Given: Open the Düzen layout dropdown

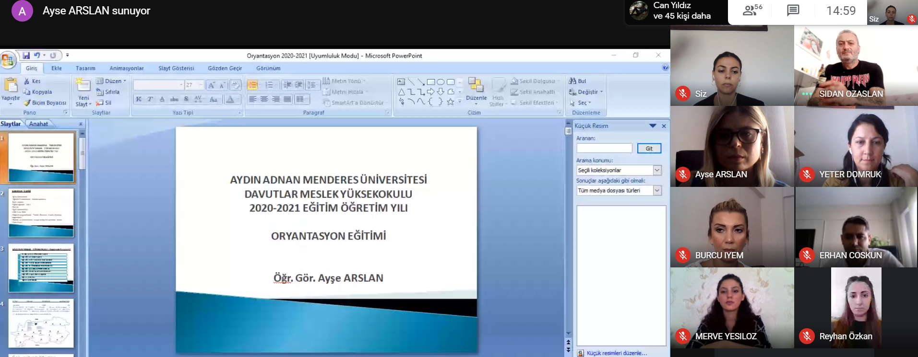Looking at the screenshot, I should pos(111,81).
